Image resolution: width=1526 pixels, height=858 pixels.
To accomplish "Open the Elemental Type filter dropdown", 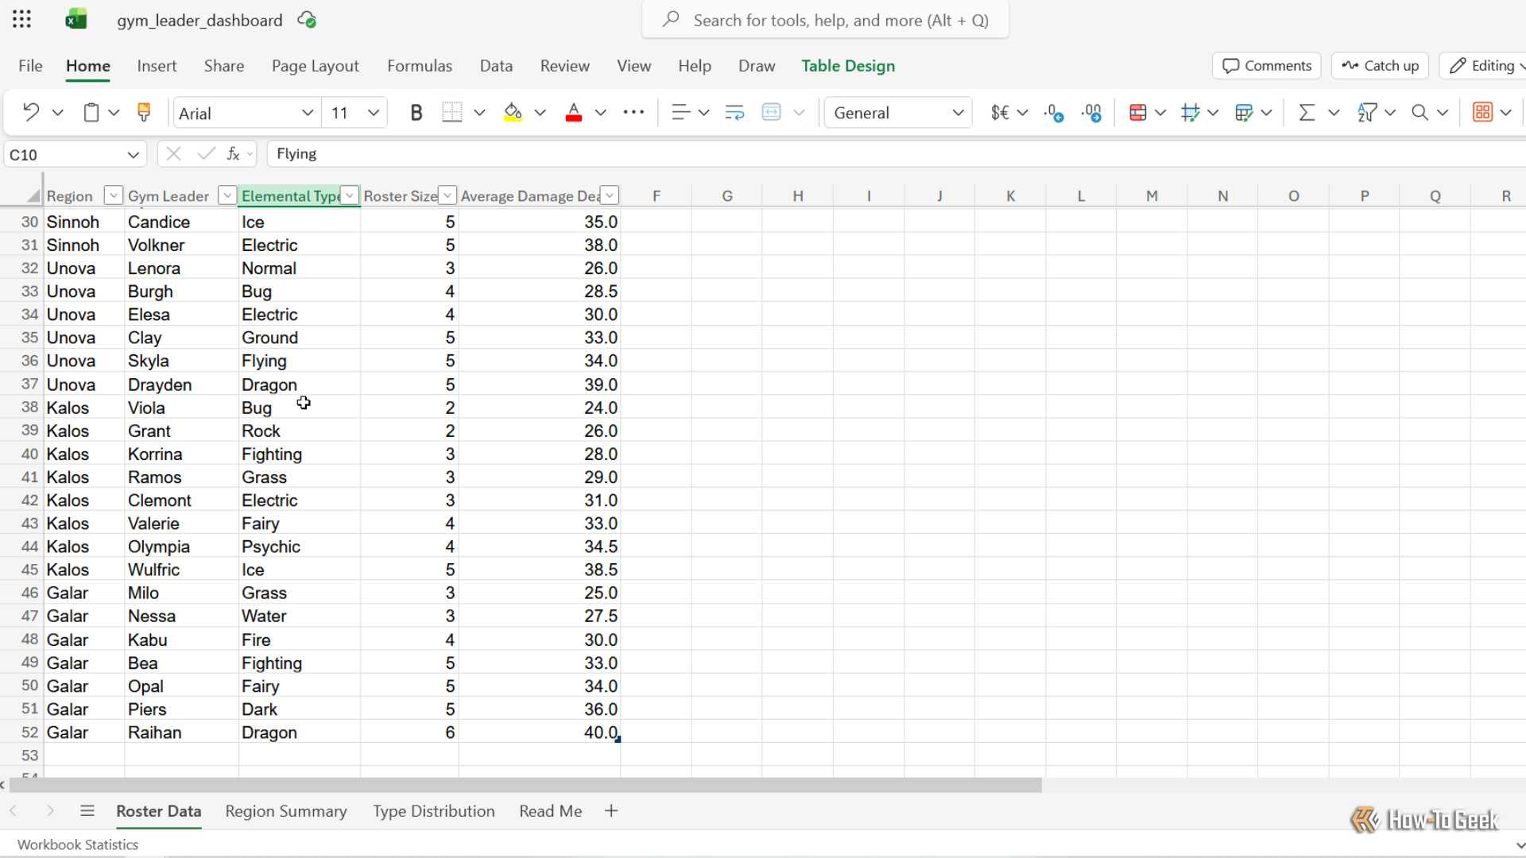I will click(x=350, y=195).
